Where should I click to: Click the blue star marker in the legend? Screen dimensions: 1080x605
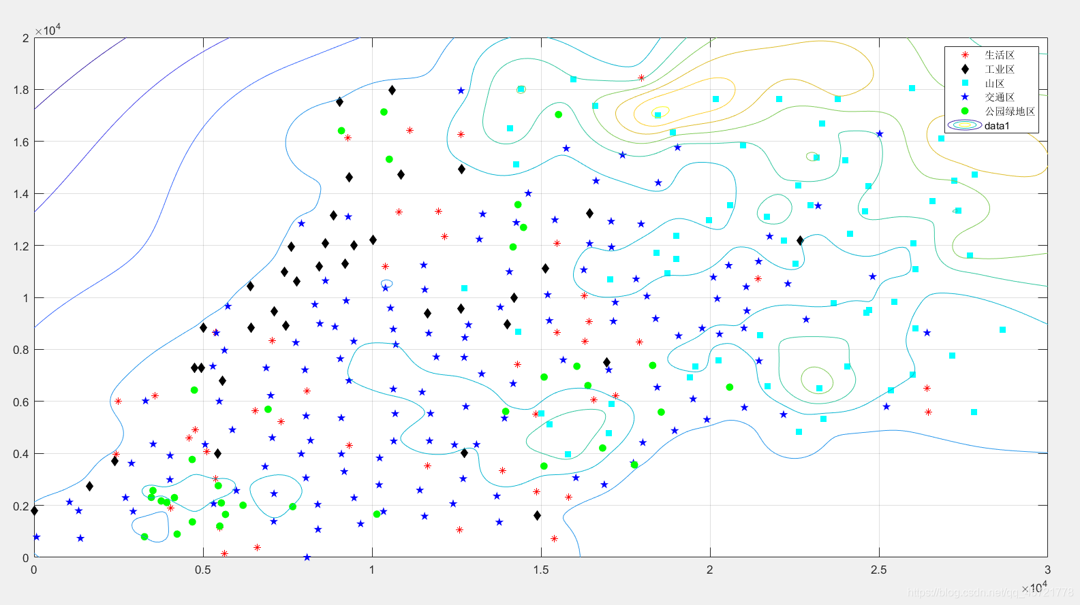click(x=965, y=97)
